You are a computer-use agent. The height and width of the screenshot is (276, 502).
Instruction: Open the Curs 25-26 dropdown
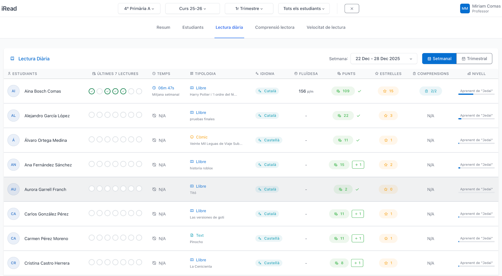(x=192, y=9)
